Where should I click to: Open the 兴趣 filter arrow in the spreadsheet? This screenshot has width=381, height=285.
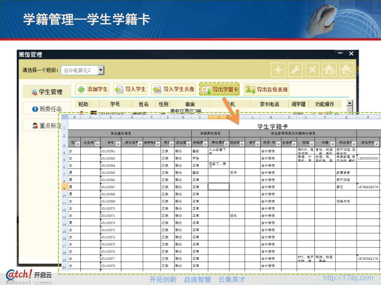click(332, 144)
